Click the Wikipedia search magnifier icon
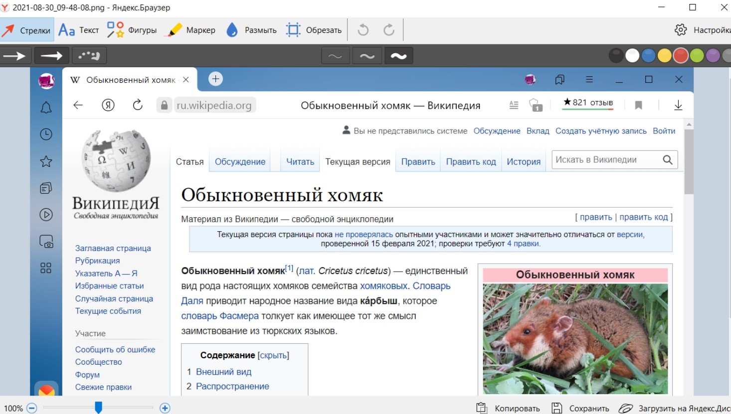The height and width of the screenshot is (414, 731). click(668, 159)
